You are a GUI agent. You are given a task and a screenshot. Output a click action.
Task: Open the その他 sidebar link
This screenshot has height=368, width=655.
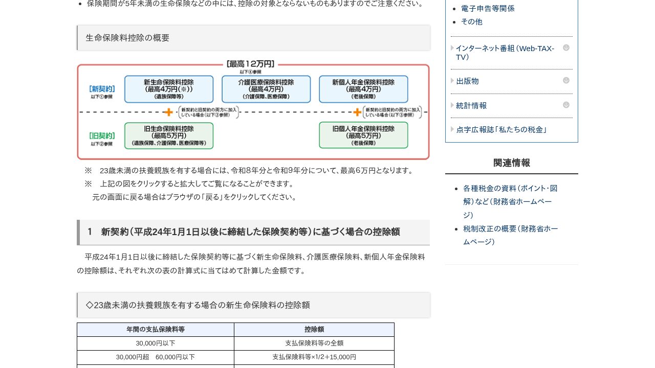(471, 21)
